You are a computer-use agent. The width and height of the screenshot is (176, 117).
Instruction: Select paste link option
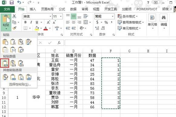click(13, 77)
